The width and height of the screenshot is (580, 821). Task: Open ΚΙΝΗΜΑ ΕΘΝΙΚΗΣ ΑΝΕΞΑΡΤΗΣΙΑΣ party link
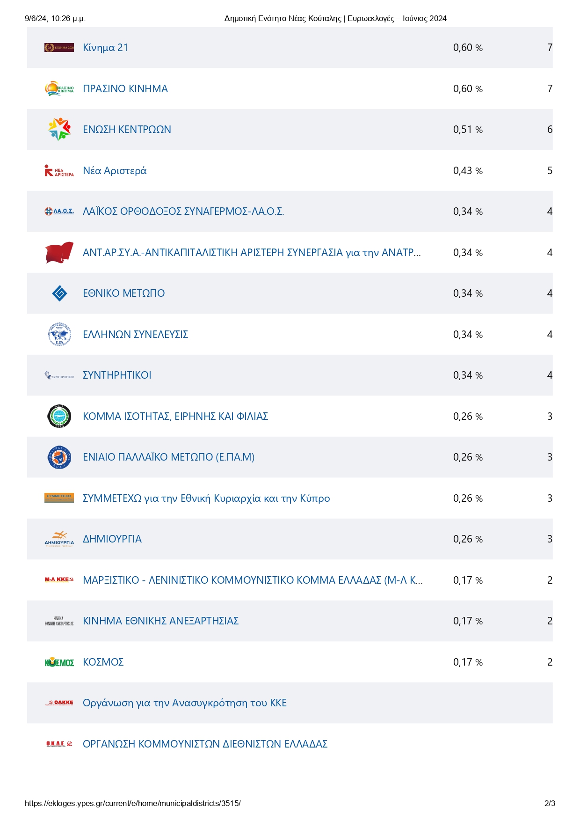click(160, 621)
